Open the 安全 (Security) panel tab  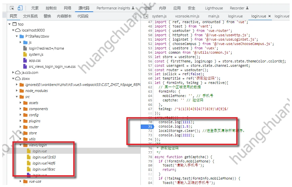tap(192, 8)
